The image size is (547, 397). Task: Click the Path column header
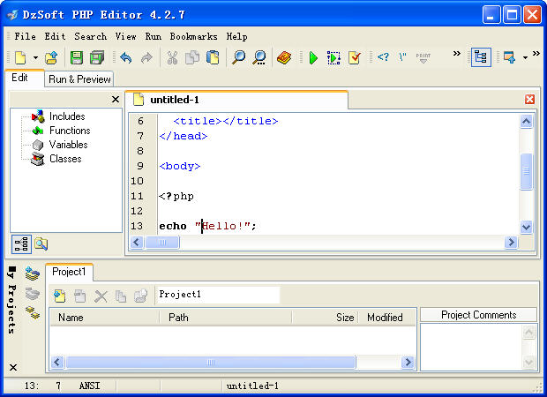[179, 317]
